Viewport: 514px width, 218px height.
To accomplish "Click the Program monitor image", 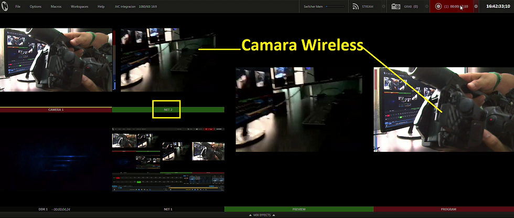I will 444,109.
